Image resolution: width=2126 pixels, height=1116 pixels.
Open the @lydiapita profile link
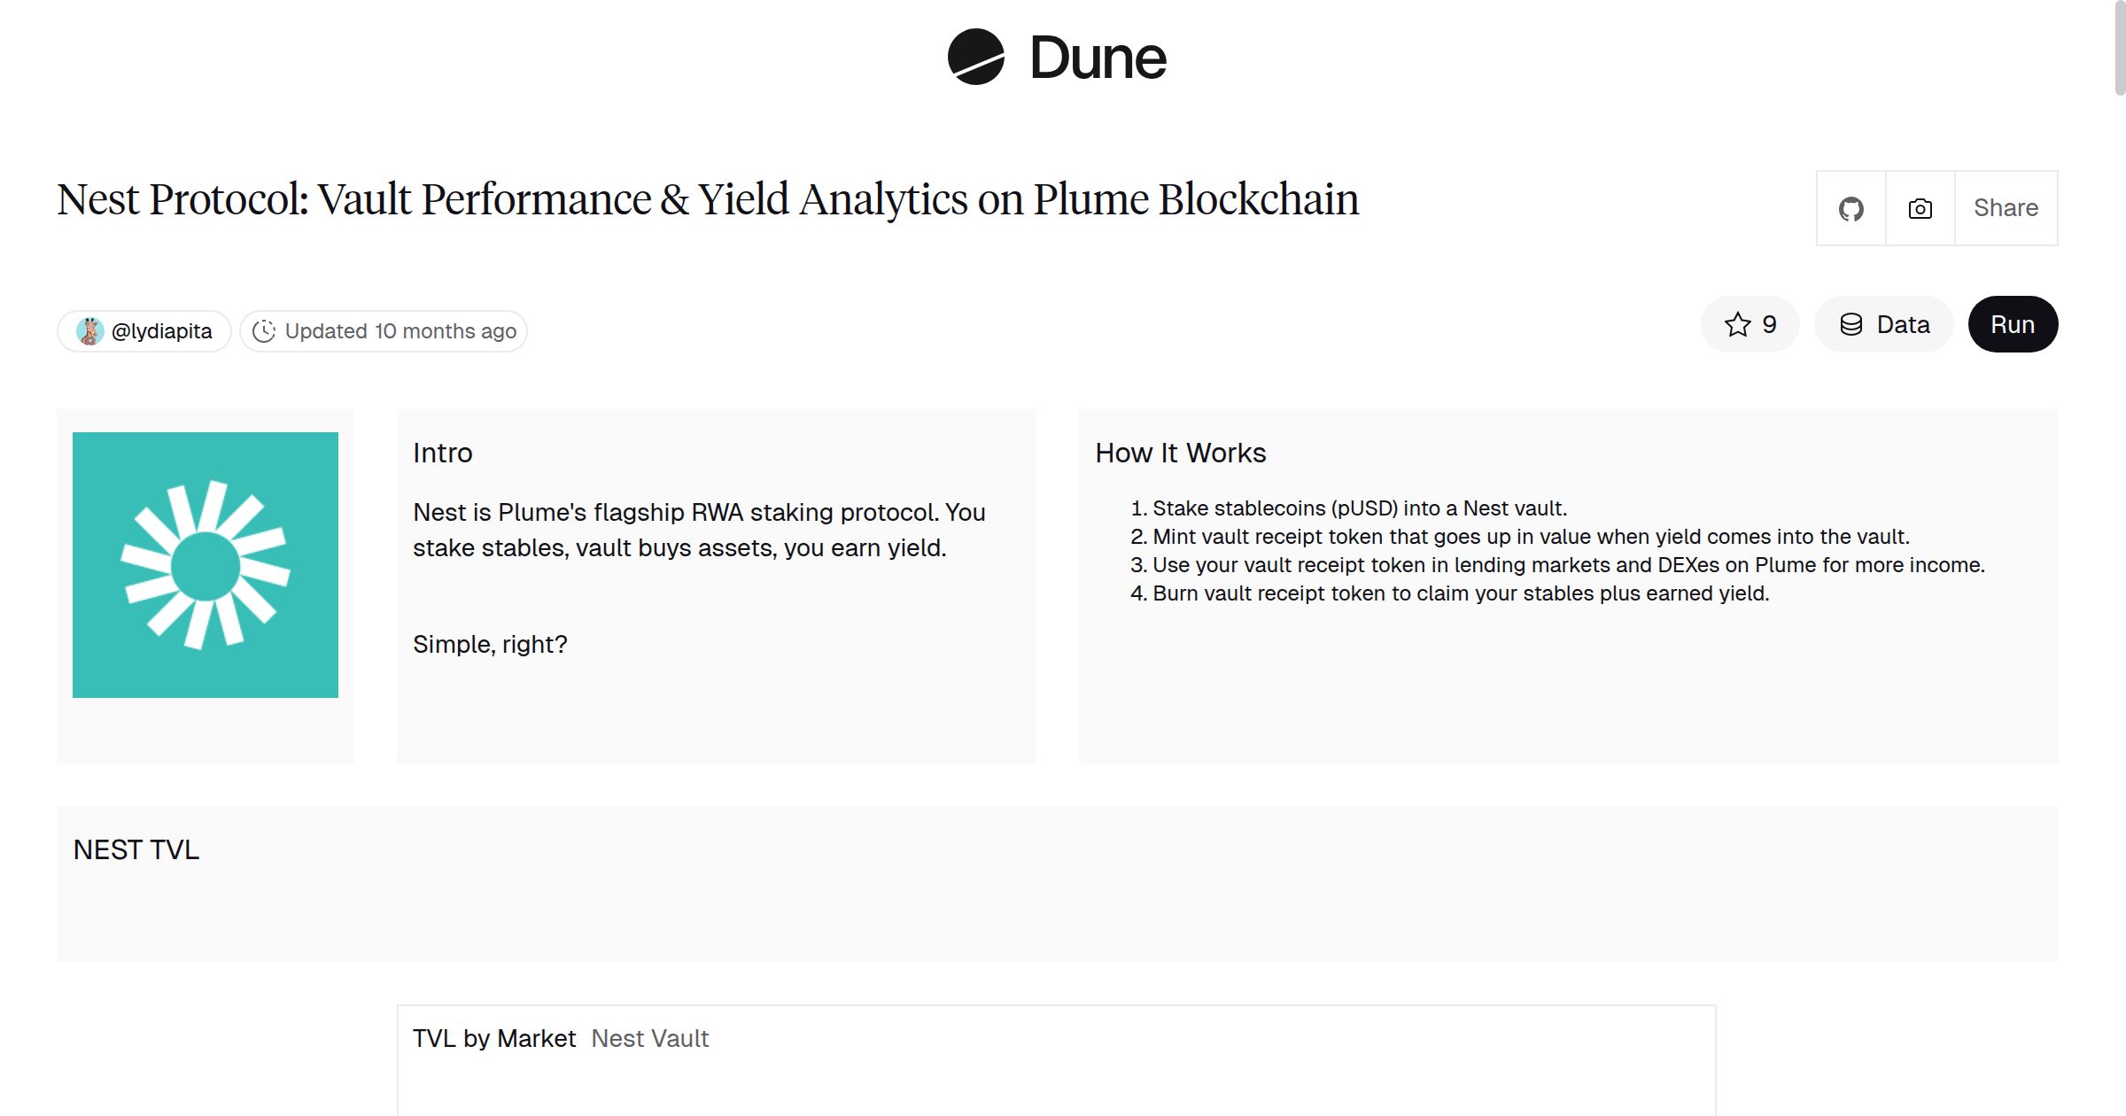pyautogui.click(x=161, y=329)
